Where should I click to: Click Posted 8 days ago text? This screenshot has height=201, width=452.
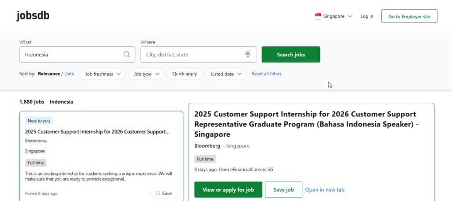[x=41, y=194]
